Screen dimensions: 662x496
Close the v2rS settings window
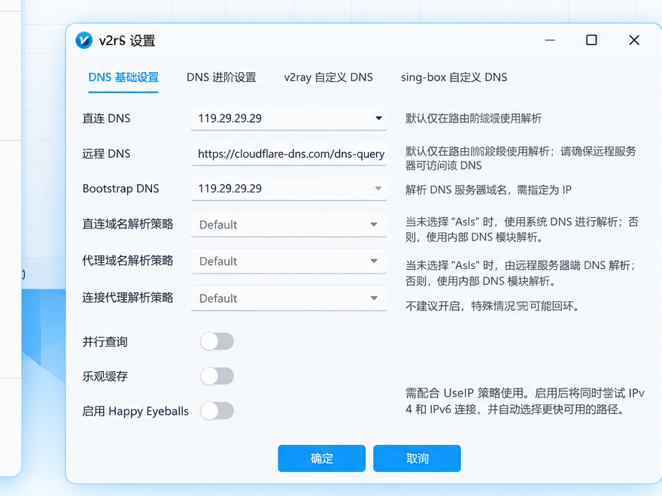[x=634, y=40]
